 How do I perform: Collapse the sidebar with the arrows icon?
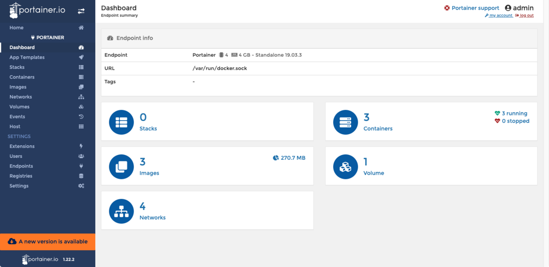pyautogui.click(x=81, y=10)
